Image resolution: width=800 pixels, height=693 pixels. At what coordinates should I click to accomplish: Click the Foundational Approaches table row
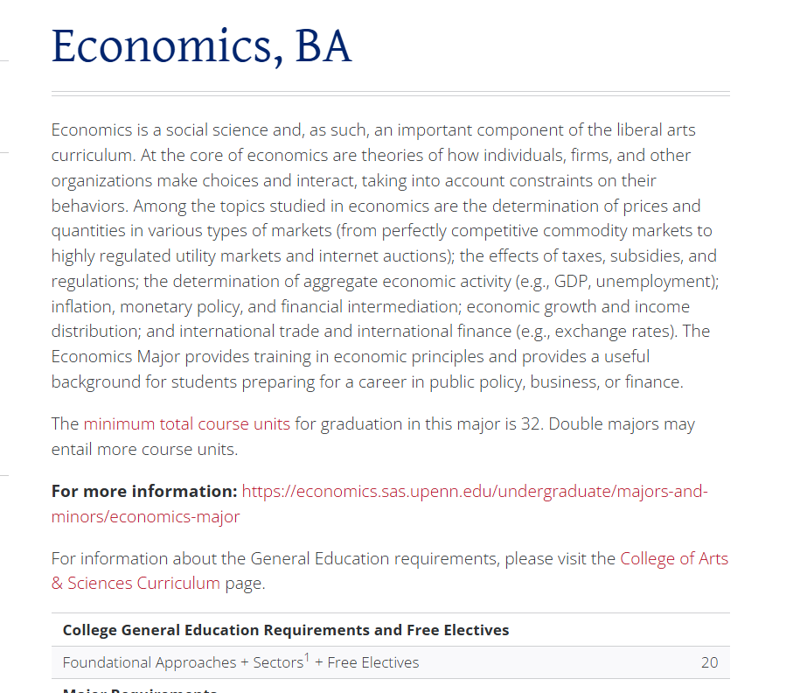[390, 662]
